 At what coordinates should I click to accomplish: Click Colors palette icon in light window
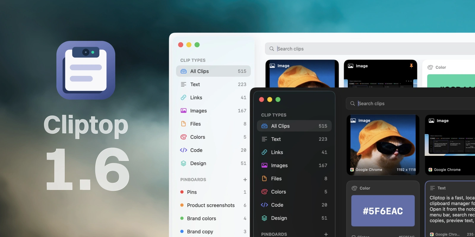(x=183, y=137)
